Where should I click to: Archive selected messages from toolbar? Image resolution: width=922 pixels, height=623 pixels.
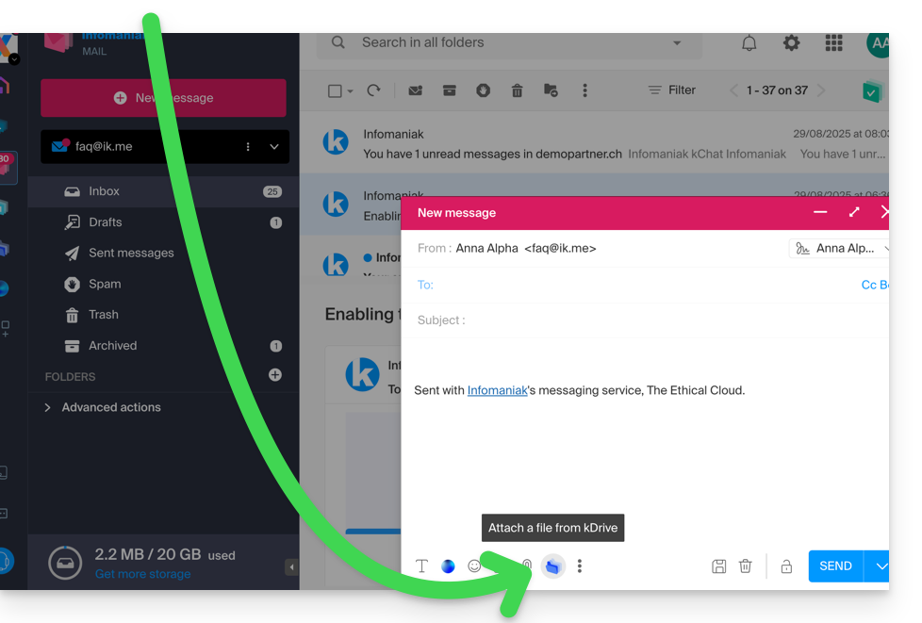point(450,90)
